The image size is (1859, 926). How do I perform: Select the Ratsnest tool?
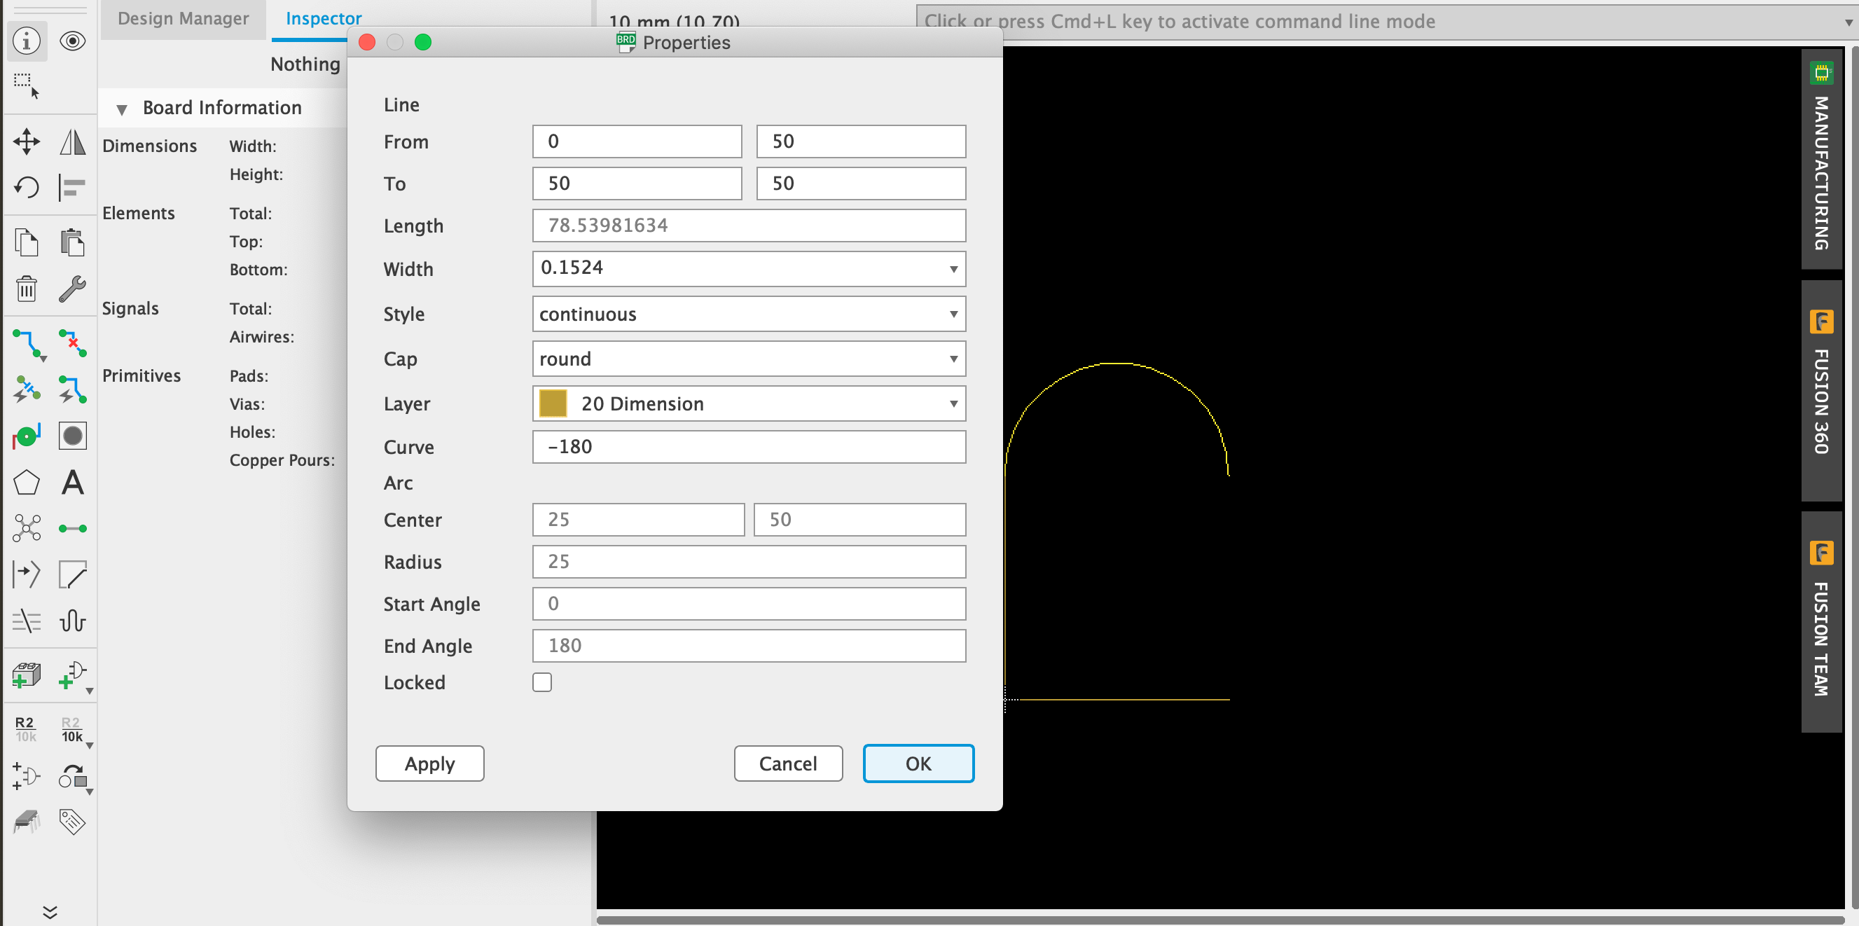pos(27,528)
